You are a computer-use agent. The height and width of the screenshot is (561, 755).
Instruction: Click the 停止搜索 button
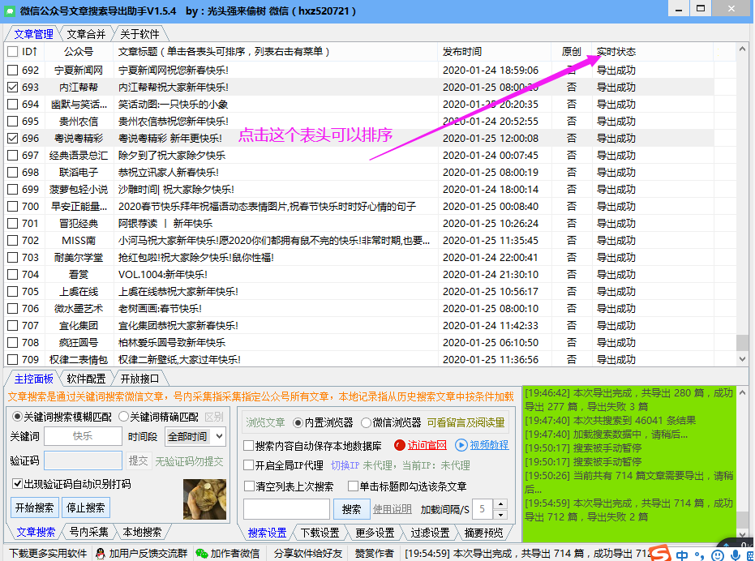[x=85, y=507]
